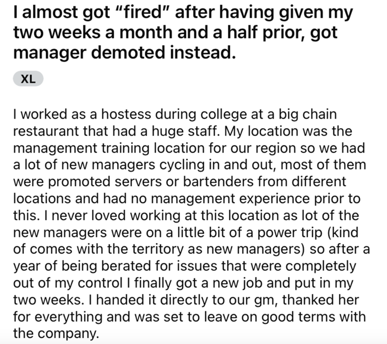Click the text "restaurant that had a huge staff"
This screenshot has height=344, width=387.
point(116,131)
